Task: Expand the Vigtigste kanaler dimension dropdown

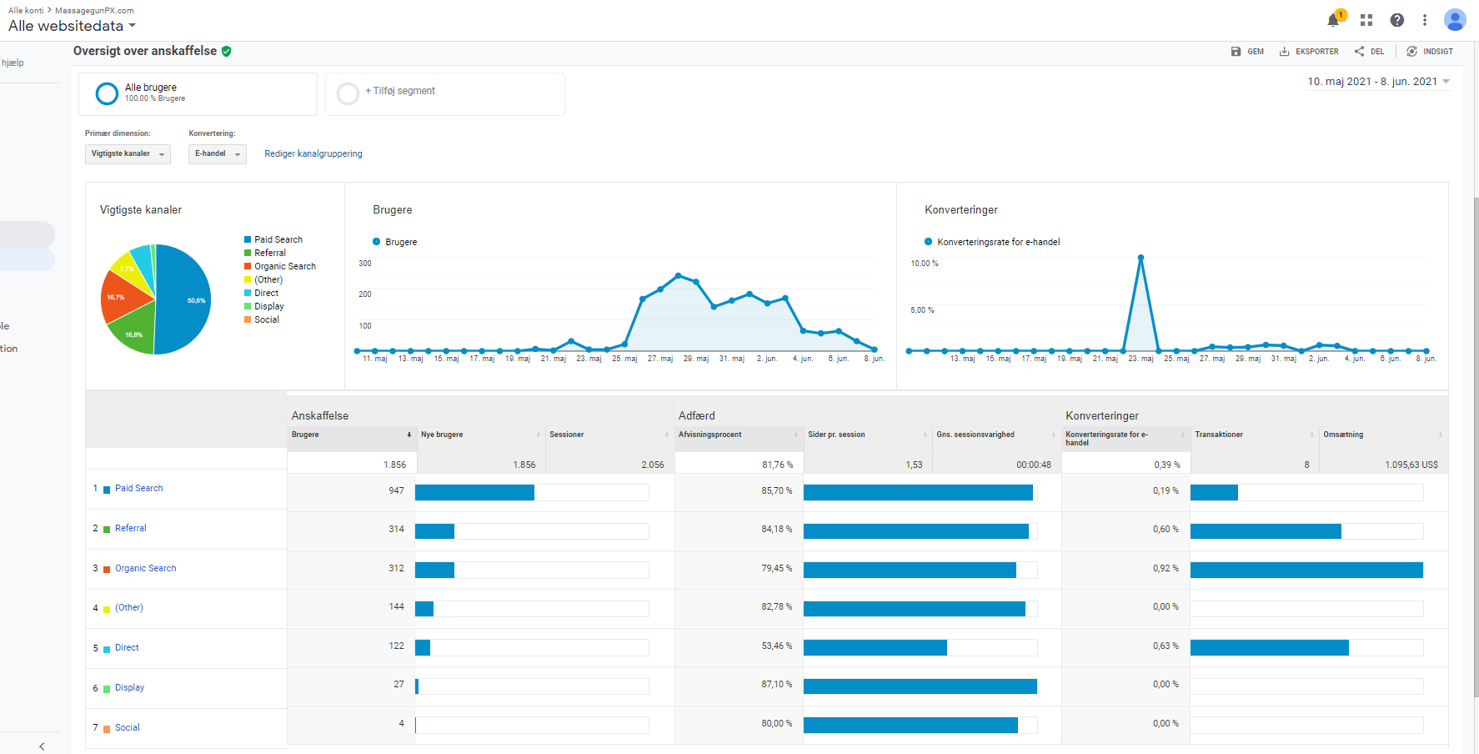Action: 128,154
